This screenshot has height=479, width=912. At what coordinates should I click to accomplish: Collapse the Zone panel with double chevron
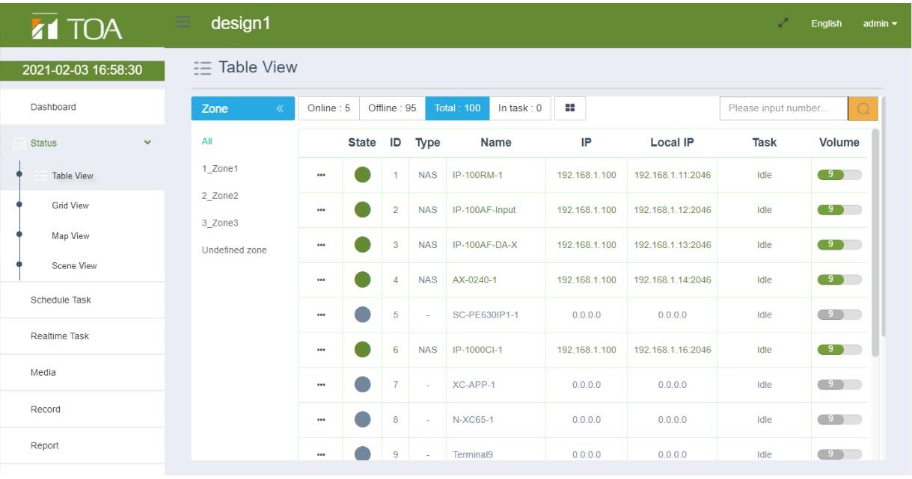point(280,109)
